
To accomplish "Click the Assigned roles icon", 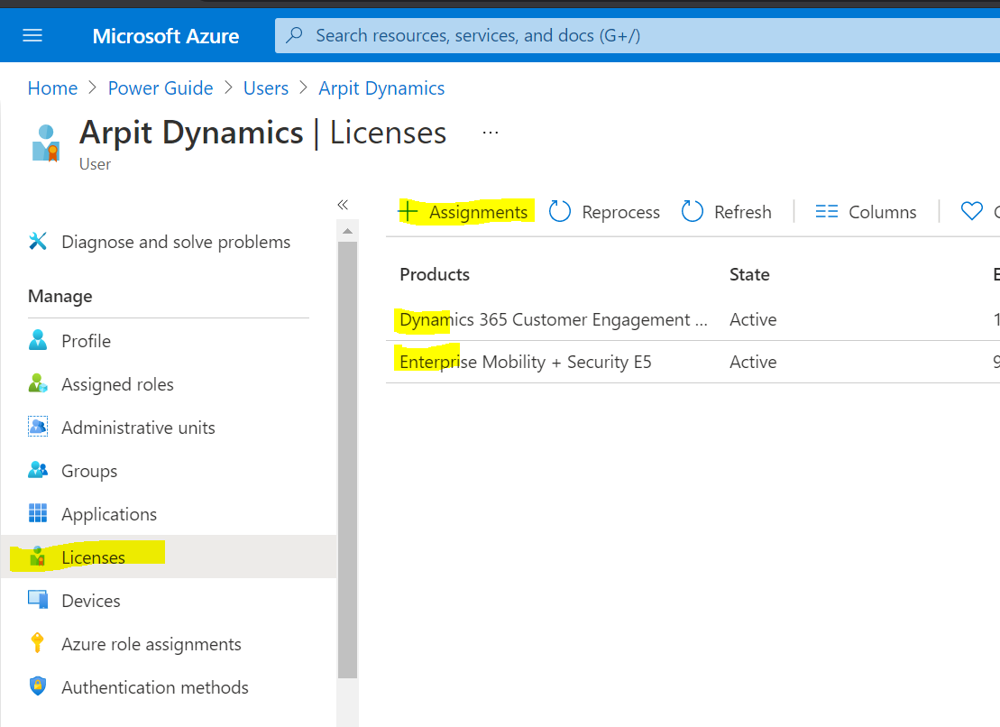I will (38, 384).
